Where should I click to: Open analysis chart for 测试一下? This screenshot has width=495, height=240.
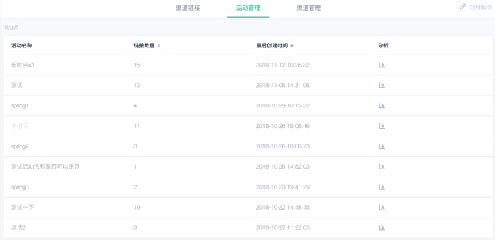coord(381,208)
